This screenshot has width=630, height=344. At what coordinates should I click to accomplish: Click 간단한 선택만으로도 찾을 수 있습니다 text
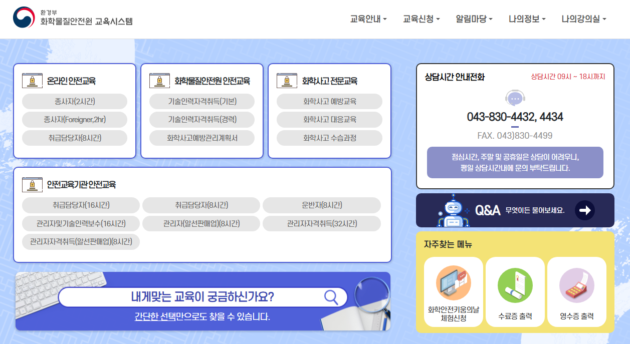[x=202, y=316]
